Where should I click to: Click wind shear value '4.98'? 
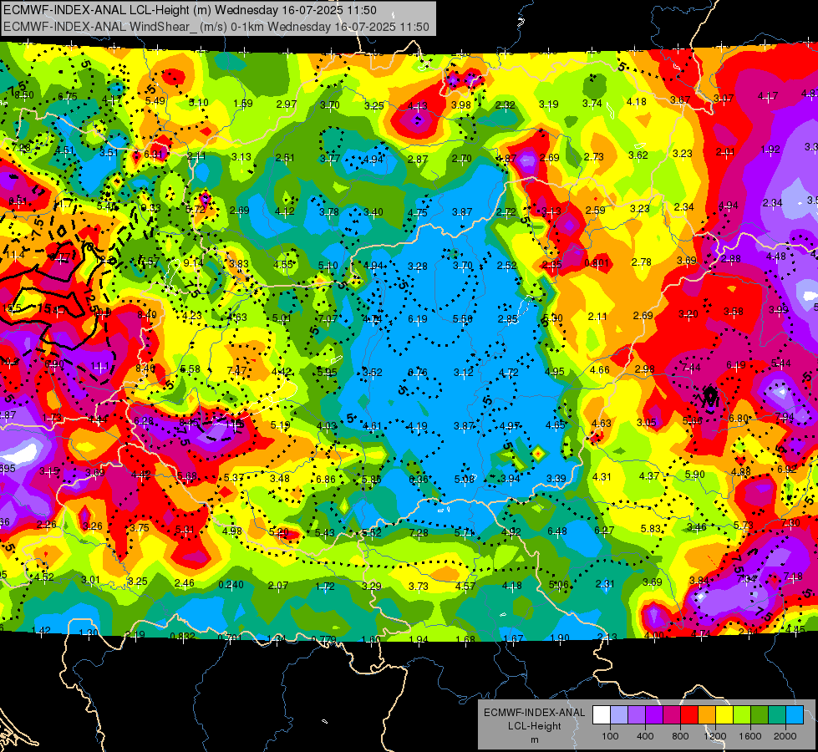(232, 531)
